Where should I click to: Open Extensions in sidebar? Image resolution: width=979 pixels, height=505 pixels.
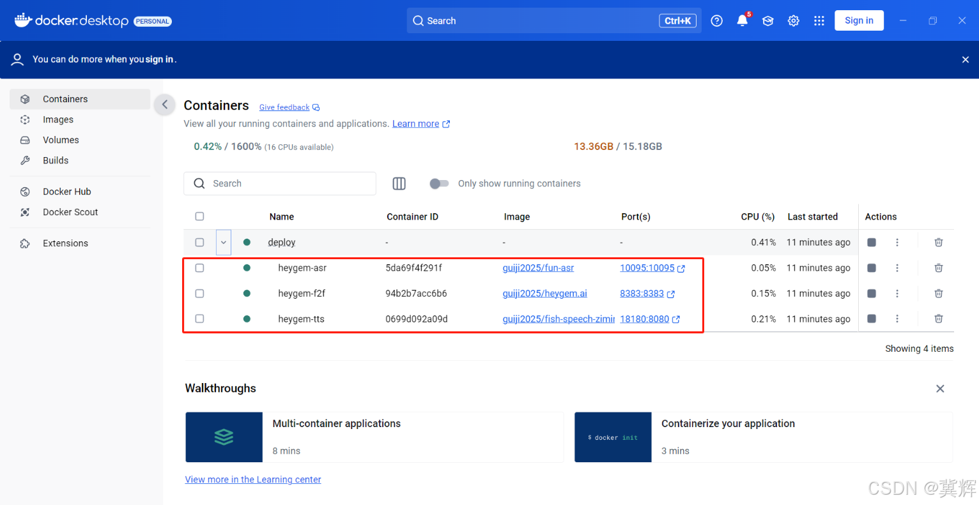click(80, 243)
